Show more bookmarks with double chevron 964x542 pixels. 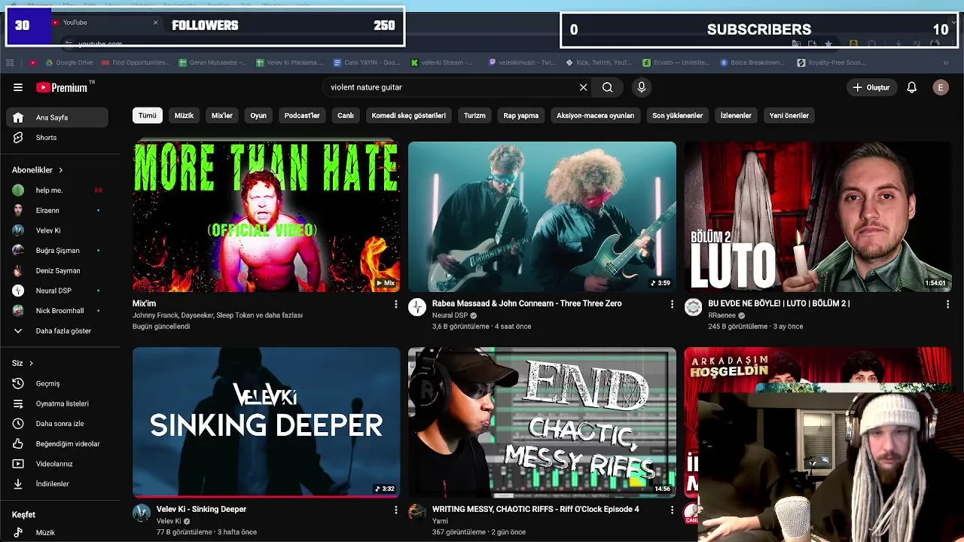point(946,62)
